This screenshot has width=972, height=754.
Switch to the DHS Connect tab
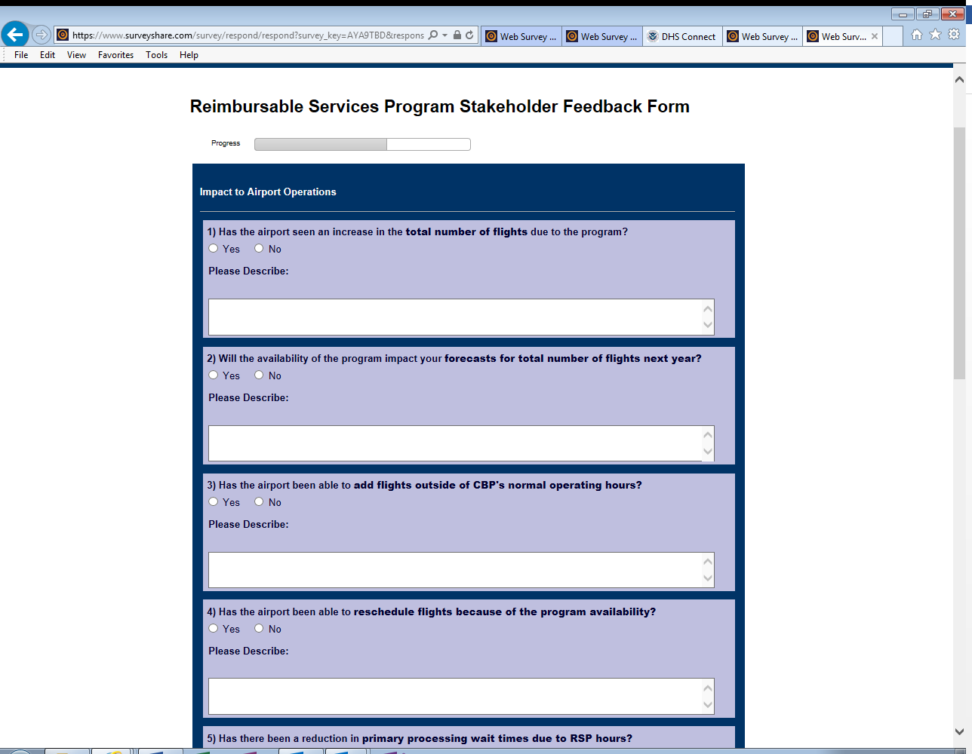682,36
